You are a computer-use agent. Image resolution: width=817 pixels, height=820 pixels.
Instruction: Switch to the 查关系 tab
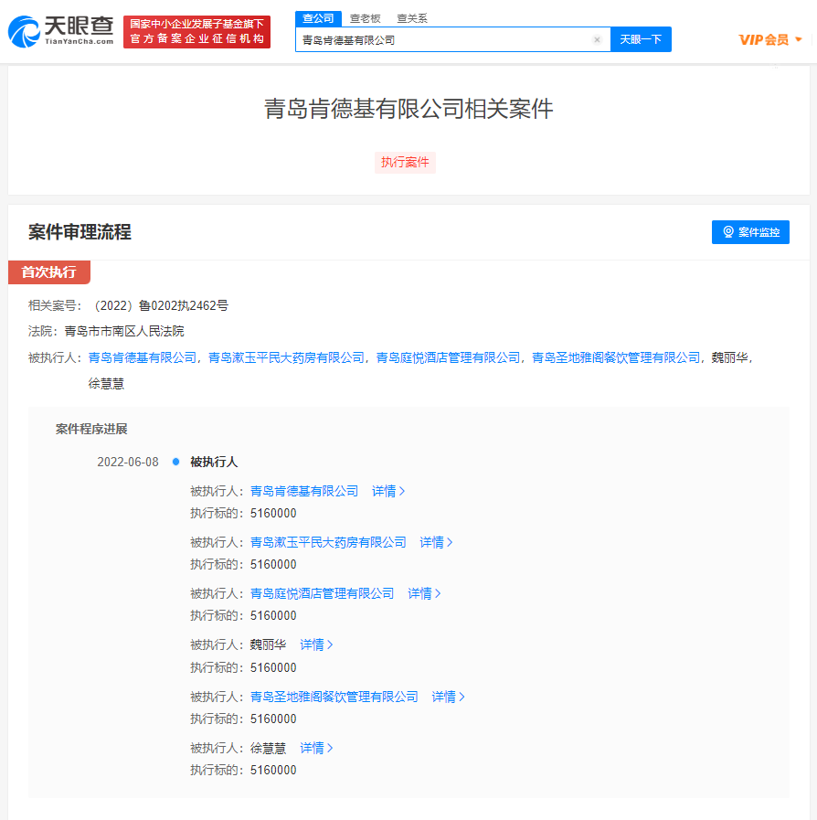coord(411,18)
